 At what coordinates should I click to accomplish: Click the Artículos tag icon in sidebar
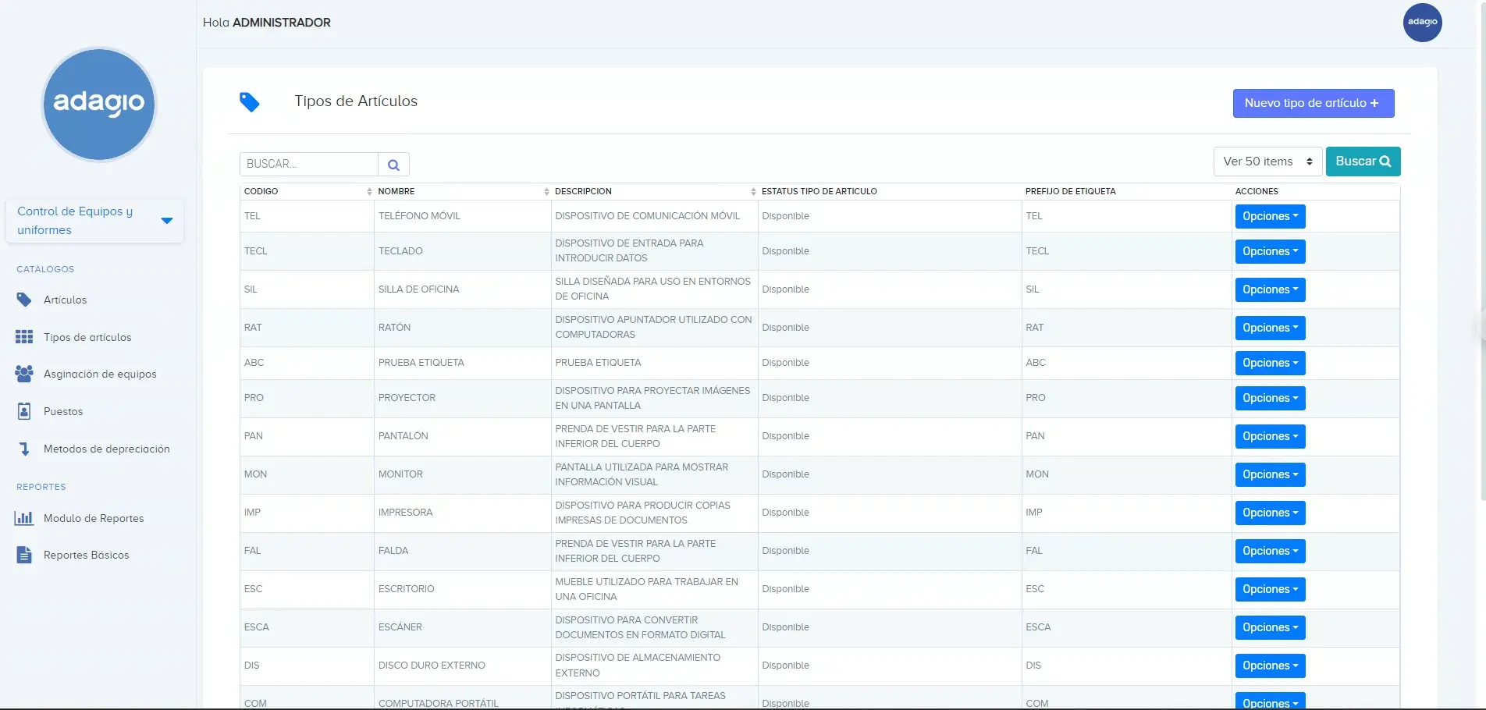(24, 300)
